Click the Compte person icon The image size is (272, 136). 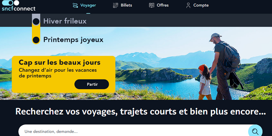[x=188, y=5]
